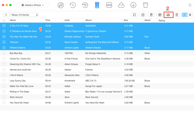The image size is (194, 116).
Task: Click time 04:08 of You Have My Heart
Action: [x=48, y=103]
